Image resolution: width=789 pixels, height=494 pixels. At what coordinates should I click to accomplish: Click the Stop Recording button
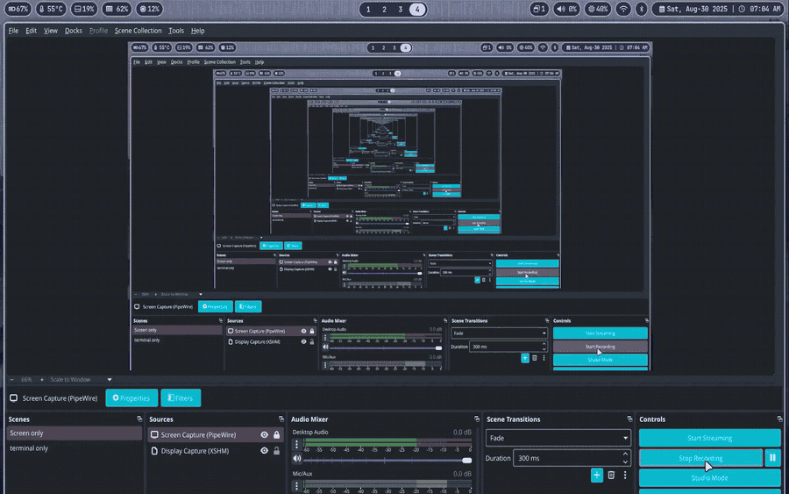click(700, 458)
